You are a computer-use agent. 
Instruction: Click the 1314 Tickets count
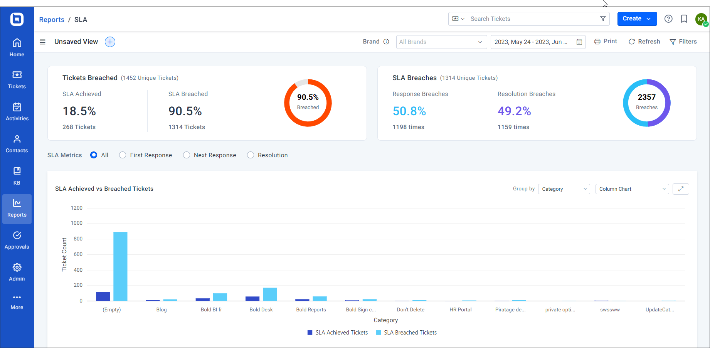(x=187, y=127)
